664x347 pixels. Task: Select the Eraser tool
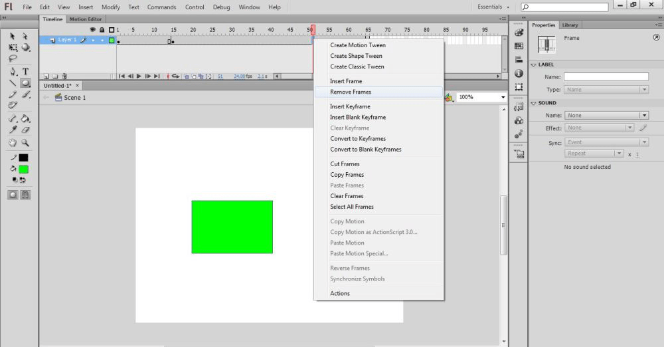click(x=26, y=130)
